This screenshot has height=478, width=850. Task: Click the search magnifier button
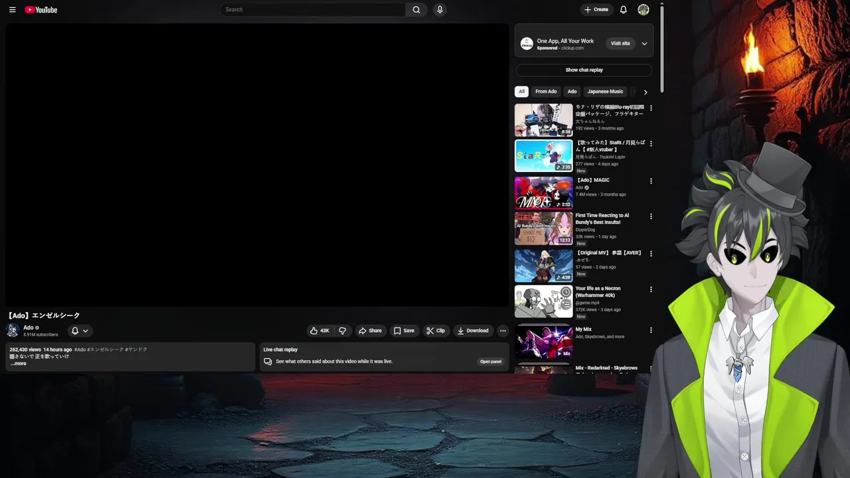point(416,10)
